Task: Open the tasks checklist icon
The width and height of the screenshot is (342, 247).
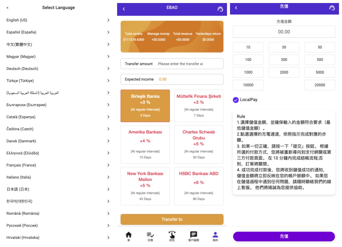Action: pos(150,235)
